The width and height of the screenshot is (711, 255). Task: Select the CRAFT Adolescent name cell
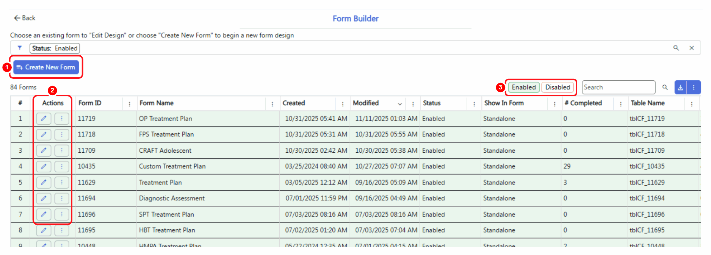[208, 150]
